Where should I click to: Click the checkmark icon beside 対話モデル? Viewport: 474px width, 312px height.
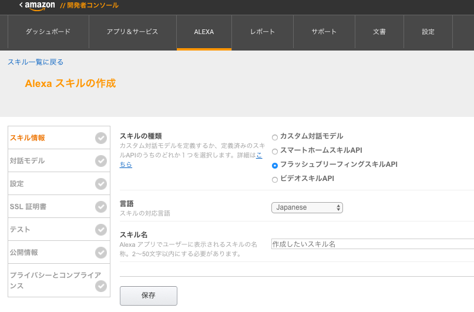pos(101,161)
